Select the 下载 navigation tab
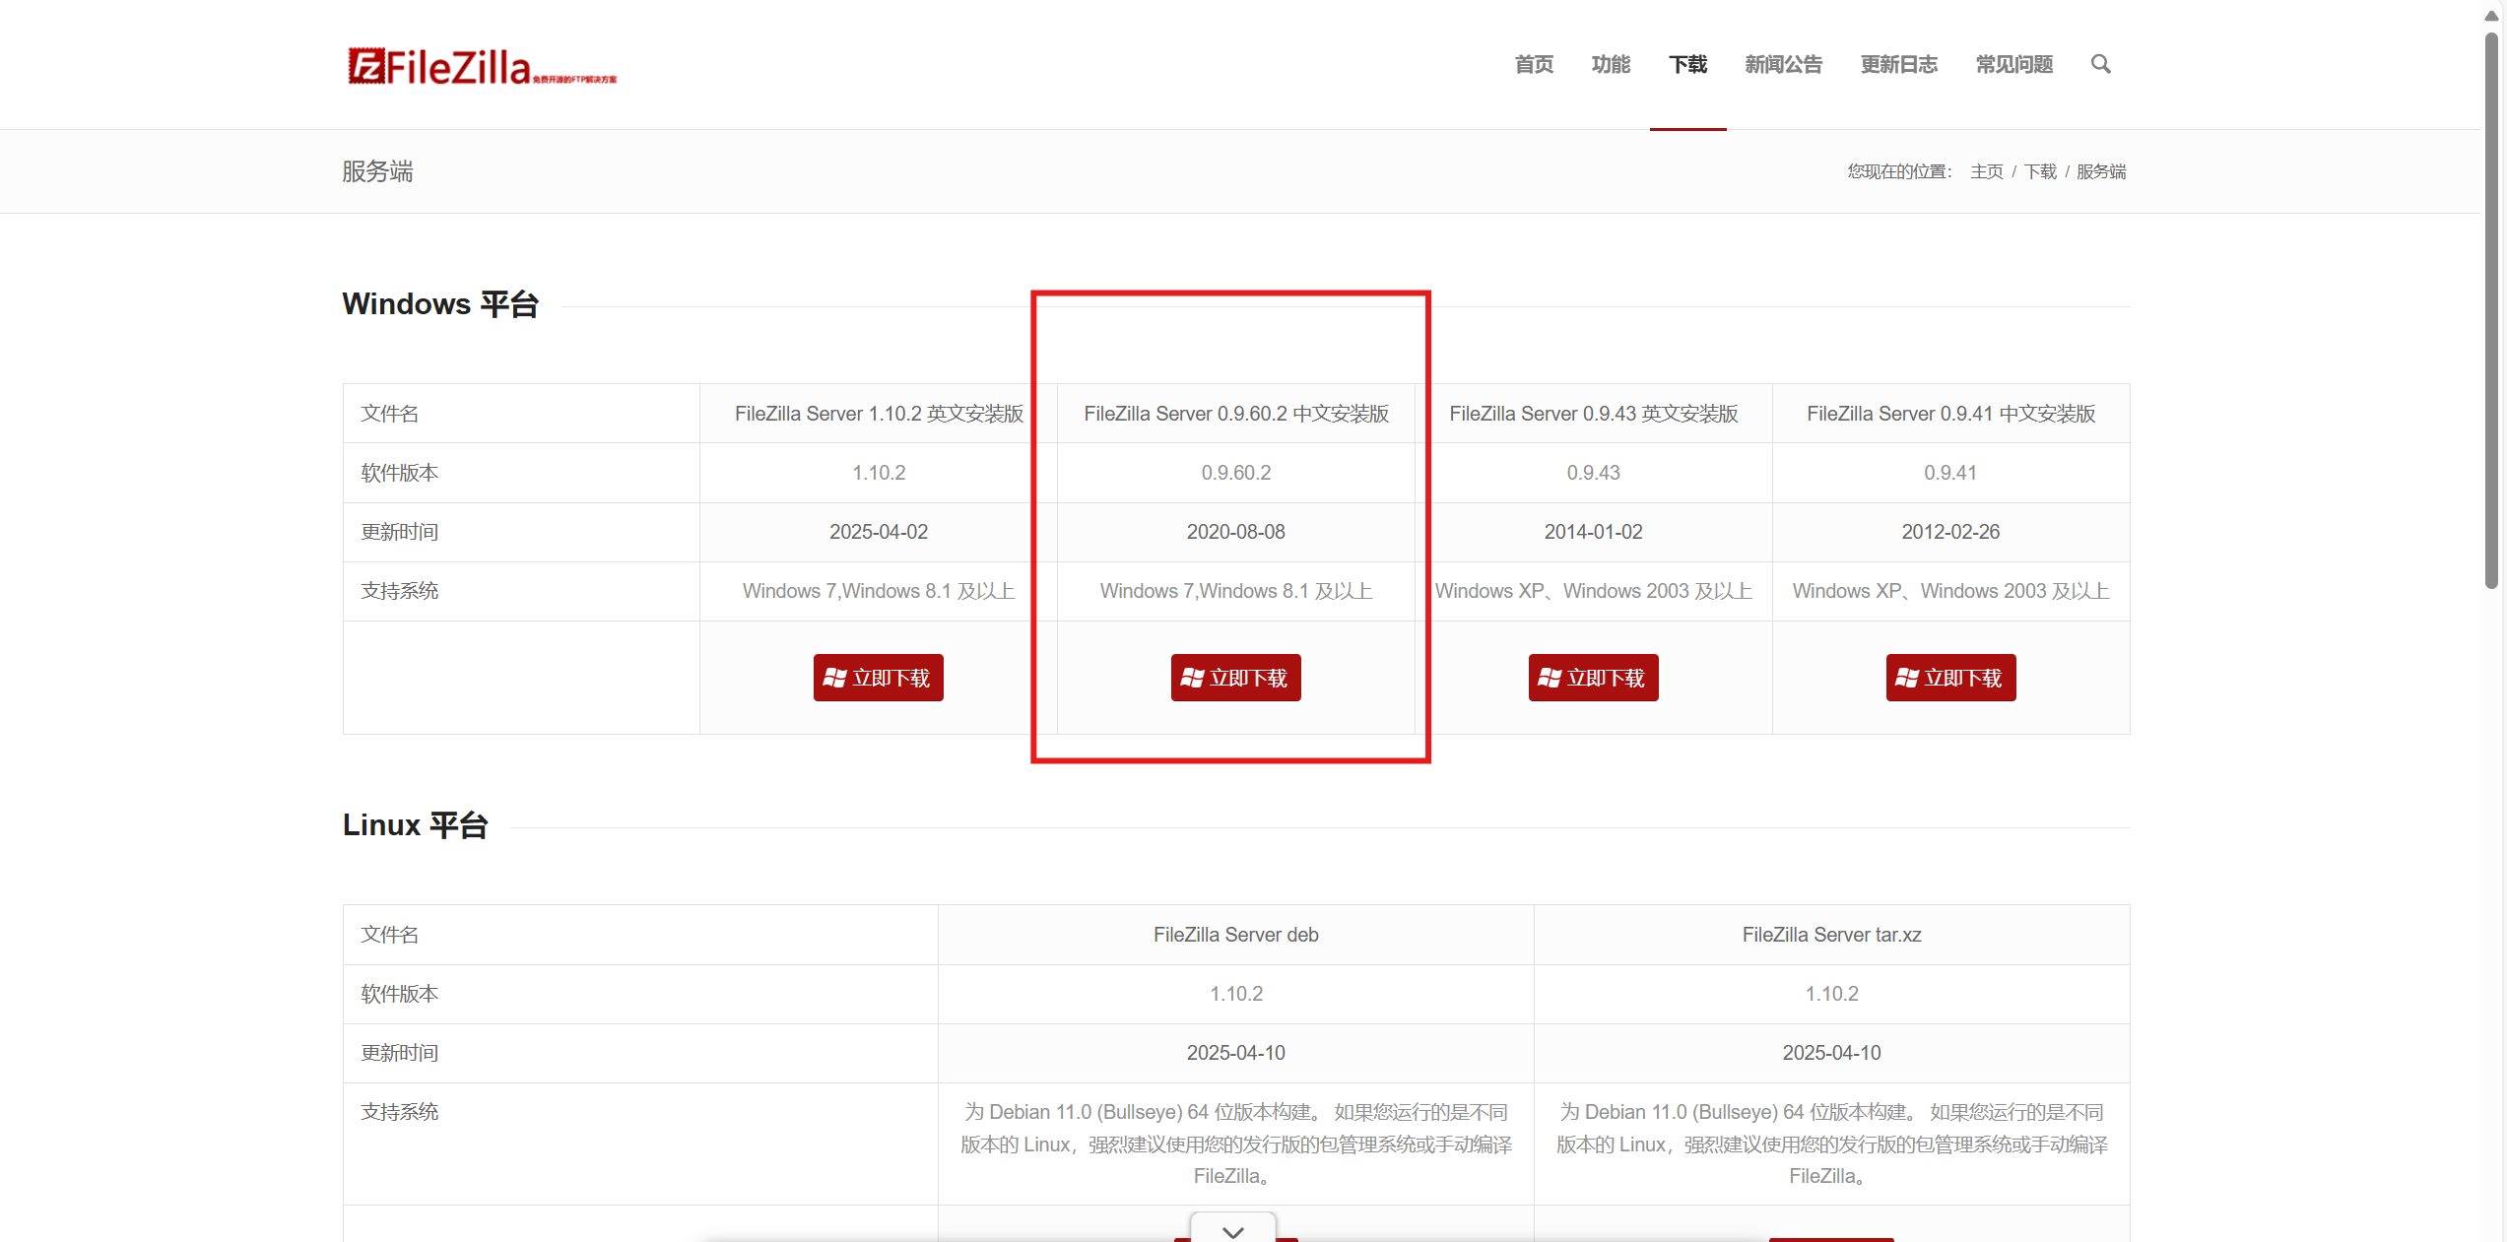Image resolution: width=2507 pixels, height=1242 pixels. click(x=1687, y=65)
